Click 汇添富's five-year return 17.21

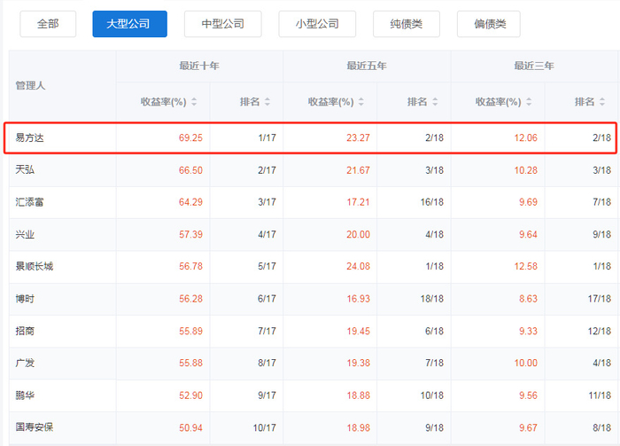[358, 202]
